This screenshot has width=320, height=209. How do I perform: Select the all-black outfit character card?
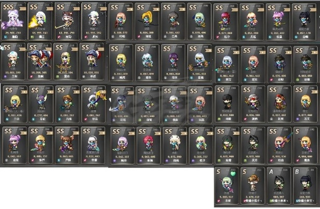point(227,104)
